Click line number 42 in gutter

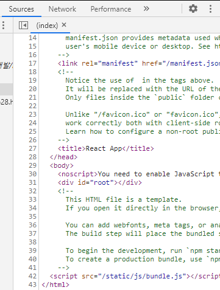tap(32, 276)
